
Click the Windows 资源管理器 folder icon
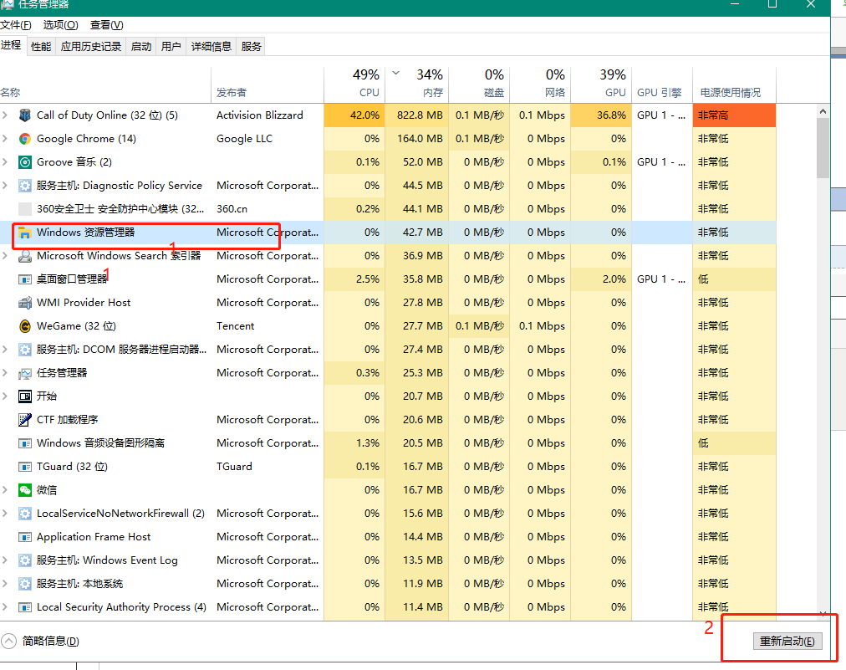click(x=25, y=233)
